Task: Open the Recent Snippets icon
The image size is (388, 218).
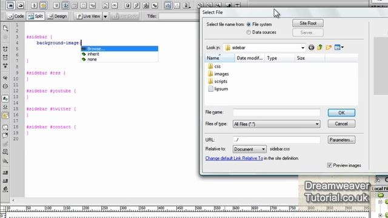Action: click(5, 152)
